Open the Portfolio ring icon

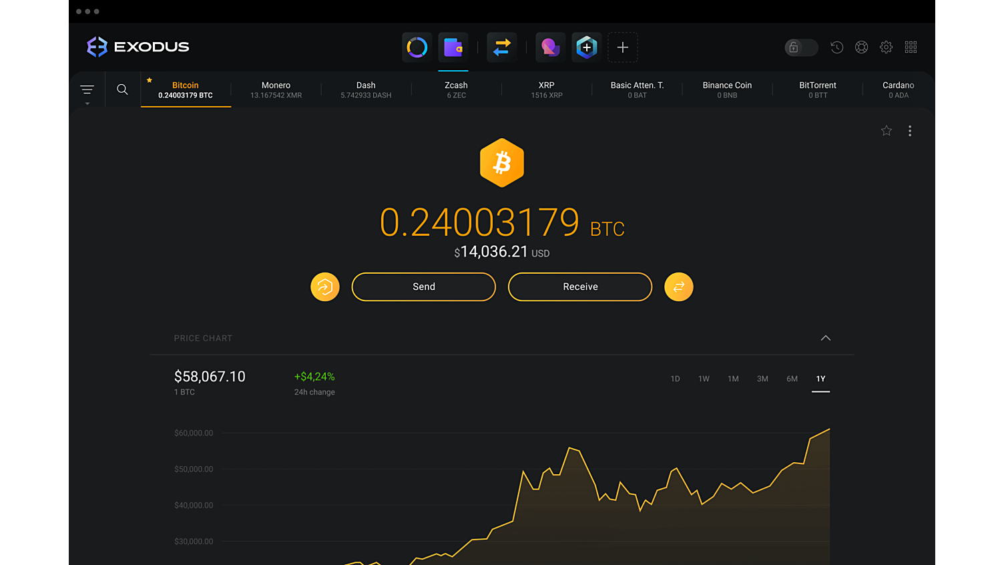point(417,47)
